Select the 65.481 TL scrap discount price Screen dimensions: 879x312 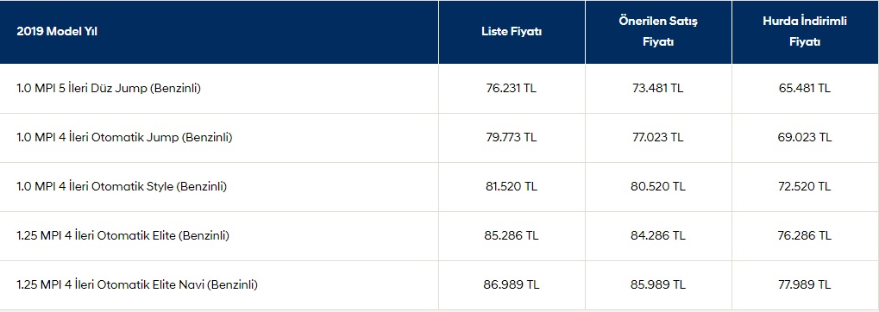pos(805,89)
